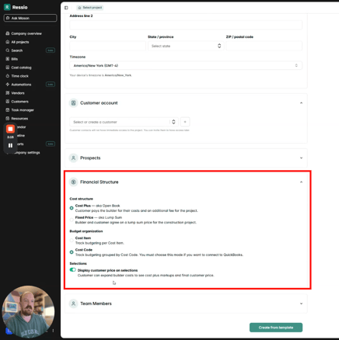The image size is (339, 340).
Task: Open the customer selection combo box
Action: coord(124,122)
